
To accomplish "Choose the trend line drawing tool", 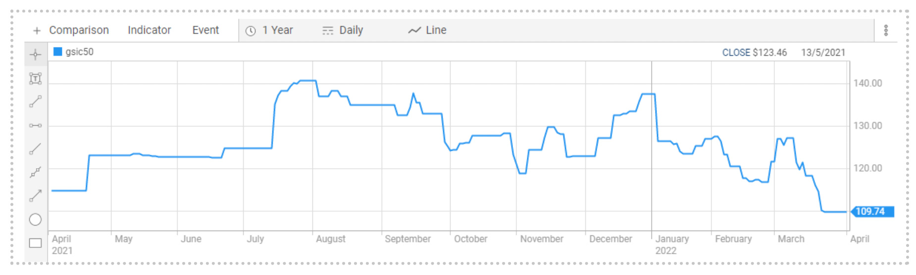I will click(36, 101).
